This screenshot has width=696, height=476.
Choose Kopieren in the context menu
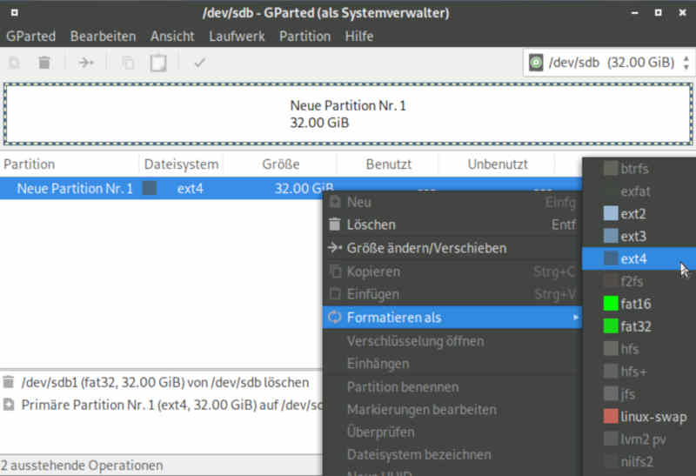click(x=452, y=272)
